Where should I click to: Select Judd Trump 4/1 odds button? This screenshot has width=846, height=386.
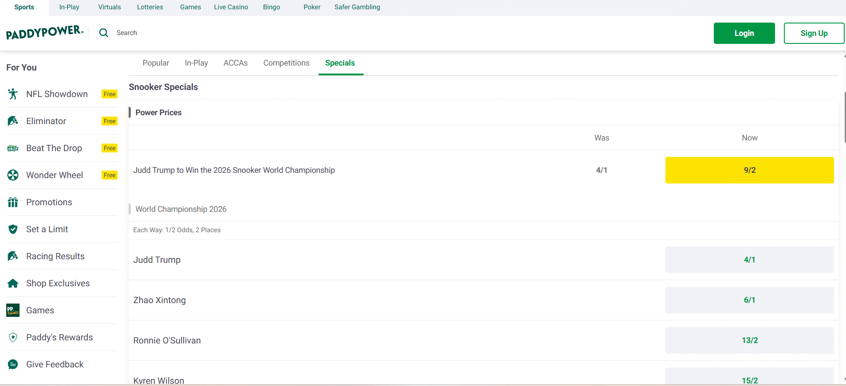750,260
